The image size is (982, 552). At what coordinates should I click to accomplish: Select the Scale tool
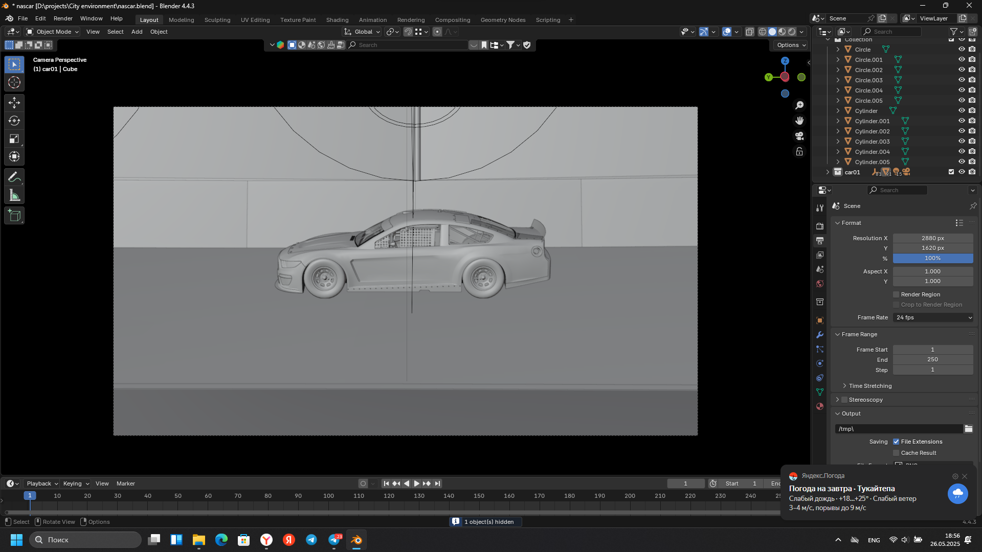[x=14, y=139]
